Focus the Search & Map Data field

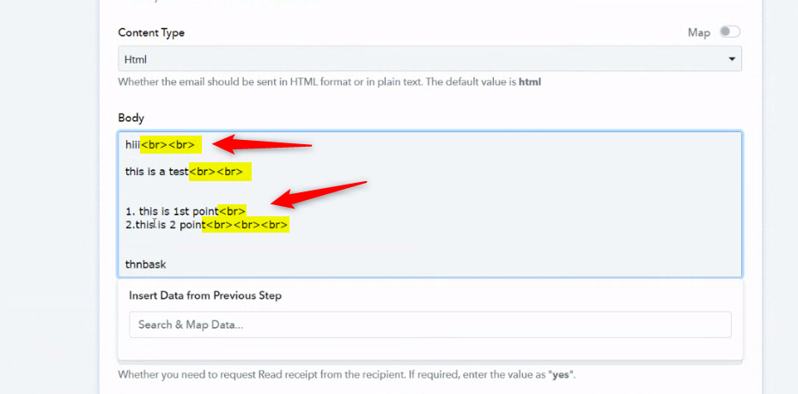pyautogui.click(x=430, y=324)
